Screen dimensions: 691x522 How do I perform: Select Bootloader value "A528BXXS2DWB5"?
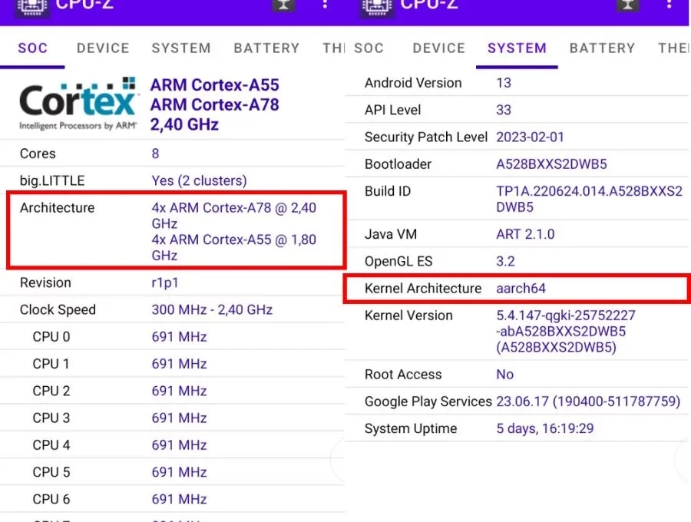click(551, 164)
